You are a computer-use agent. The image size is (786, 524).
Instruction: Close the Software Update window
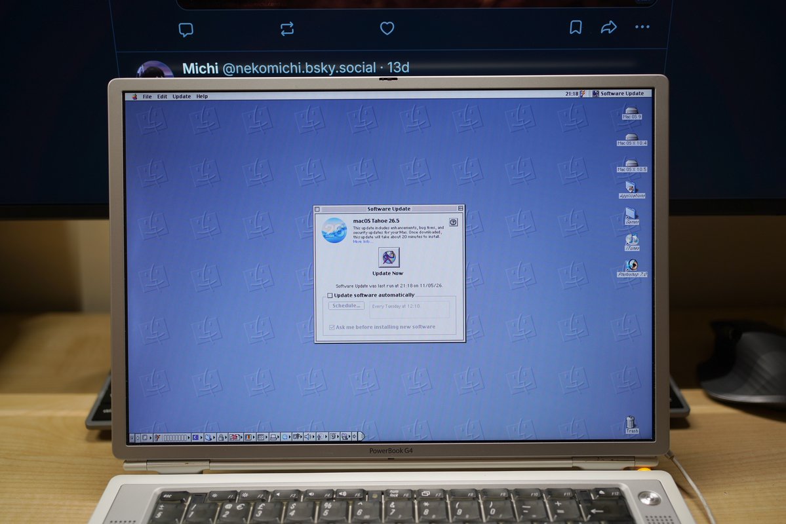[x=317, y=209]
